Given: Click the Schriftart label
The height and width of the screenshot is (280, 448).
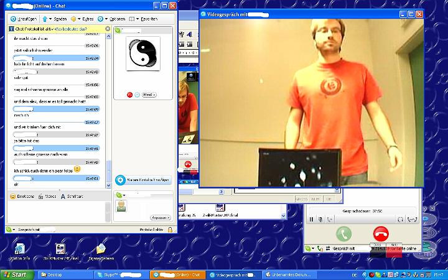Looking at the screenshot, I should (x=75, y=196).
